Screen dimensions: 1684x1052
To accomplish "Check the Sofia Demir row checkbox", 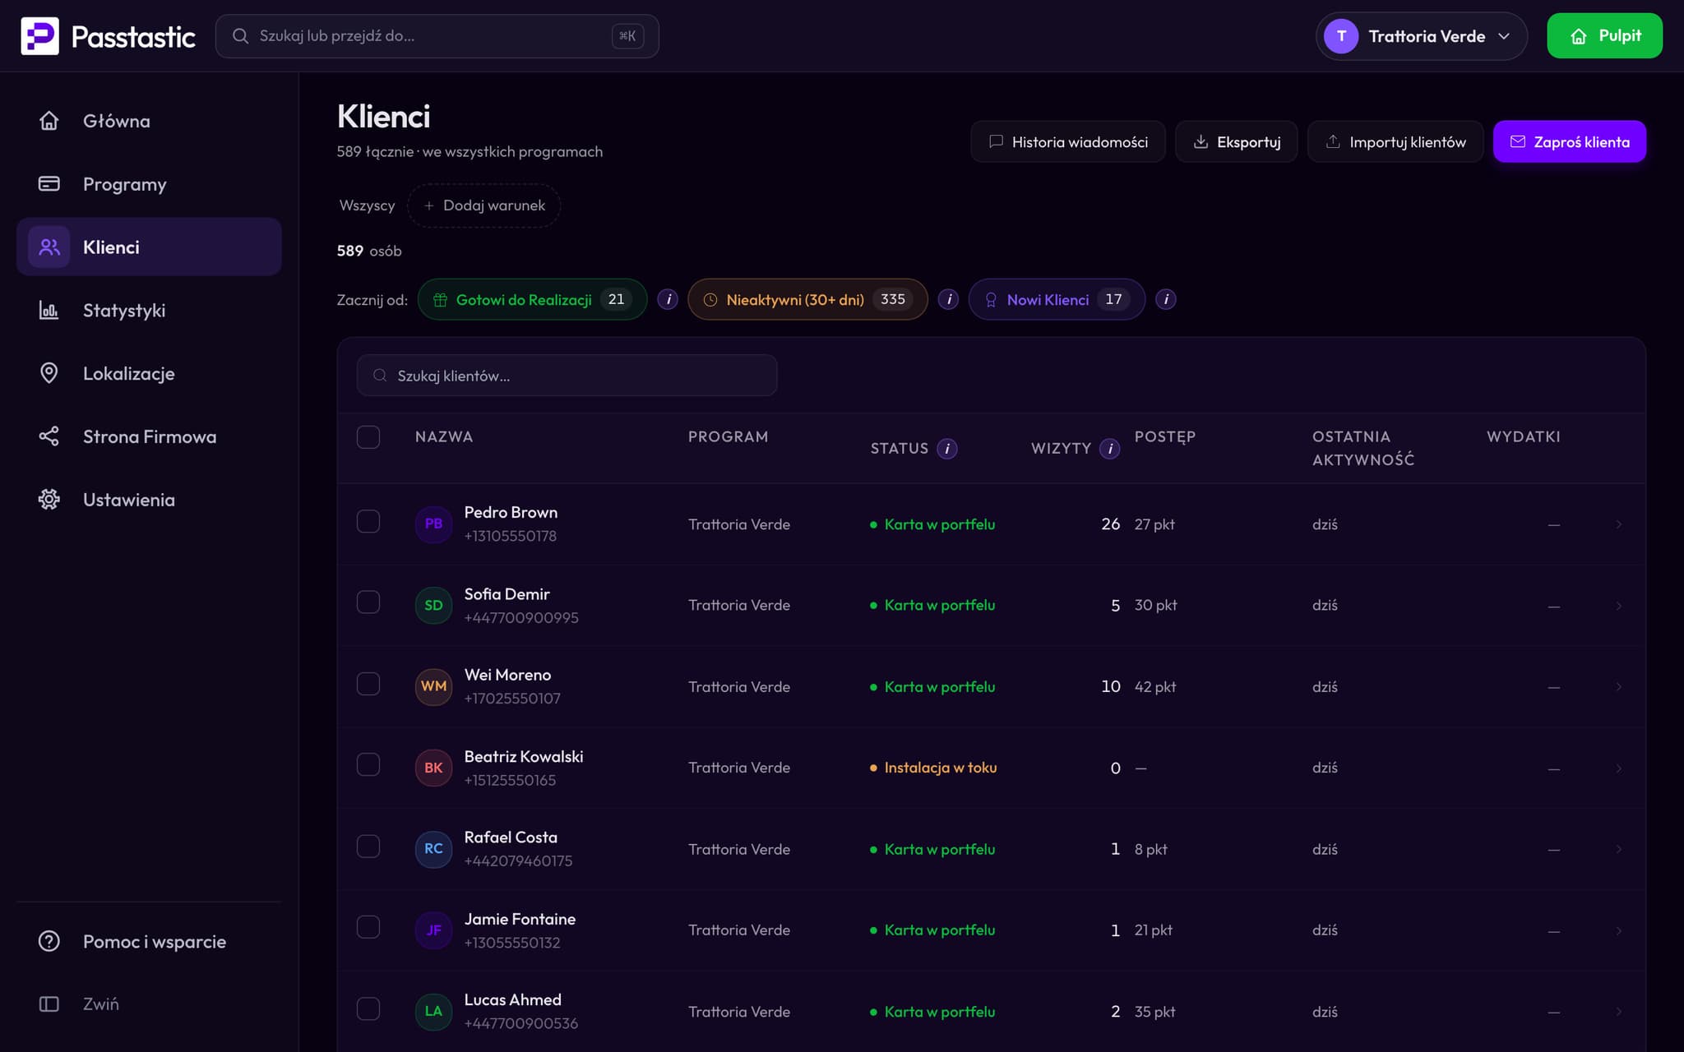I will pyautogui.click(x=368, y=602).
